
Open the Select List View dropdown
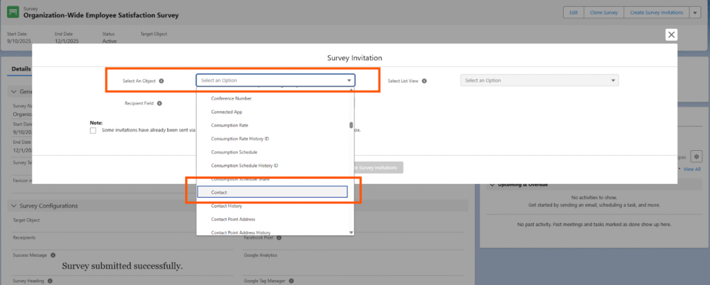click(x=539, y=80)
